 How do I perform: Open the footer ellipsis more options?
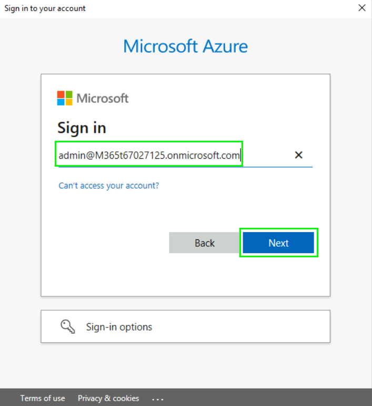[158, 399]
